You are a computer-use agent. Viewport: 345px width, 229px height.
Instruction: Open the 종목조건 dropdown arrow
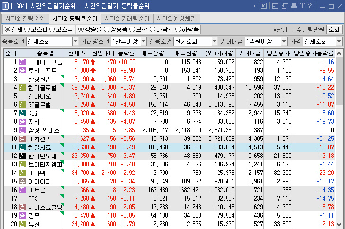[75, 41]
